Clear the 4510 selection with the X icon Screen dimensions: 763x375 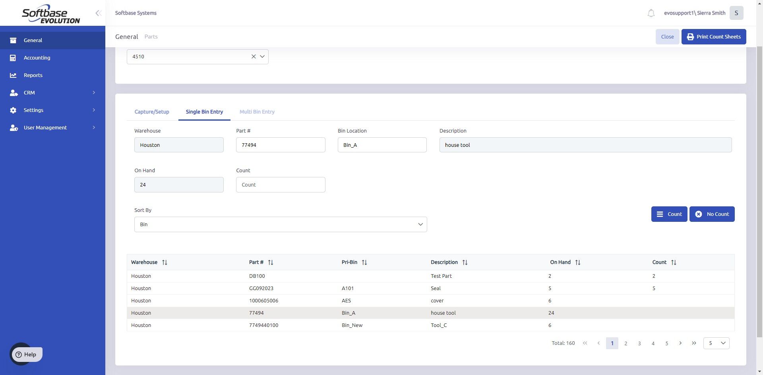[x=254, y=57]
